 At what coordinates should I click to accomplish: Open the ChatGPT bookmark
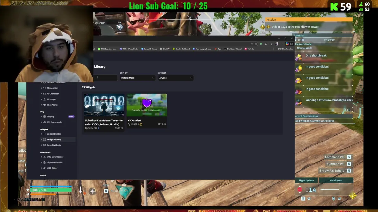(164, 49)
